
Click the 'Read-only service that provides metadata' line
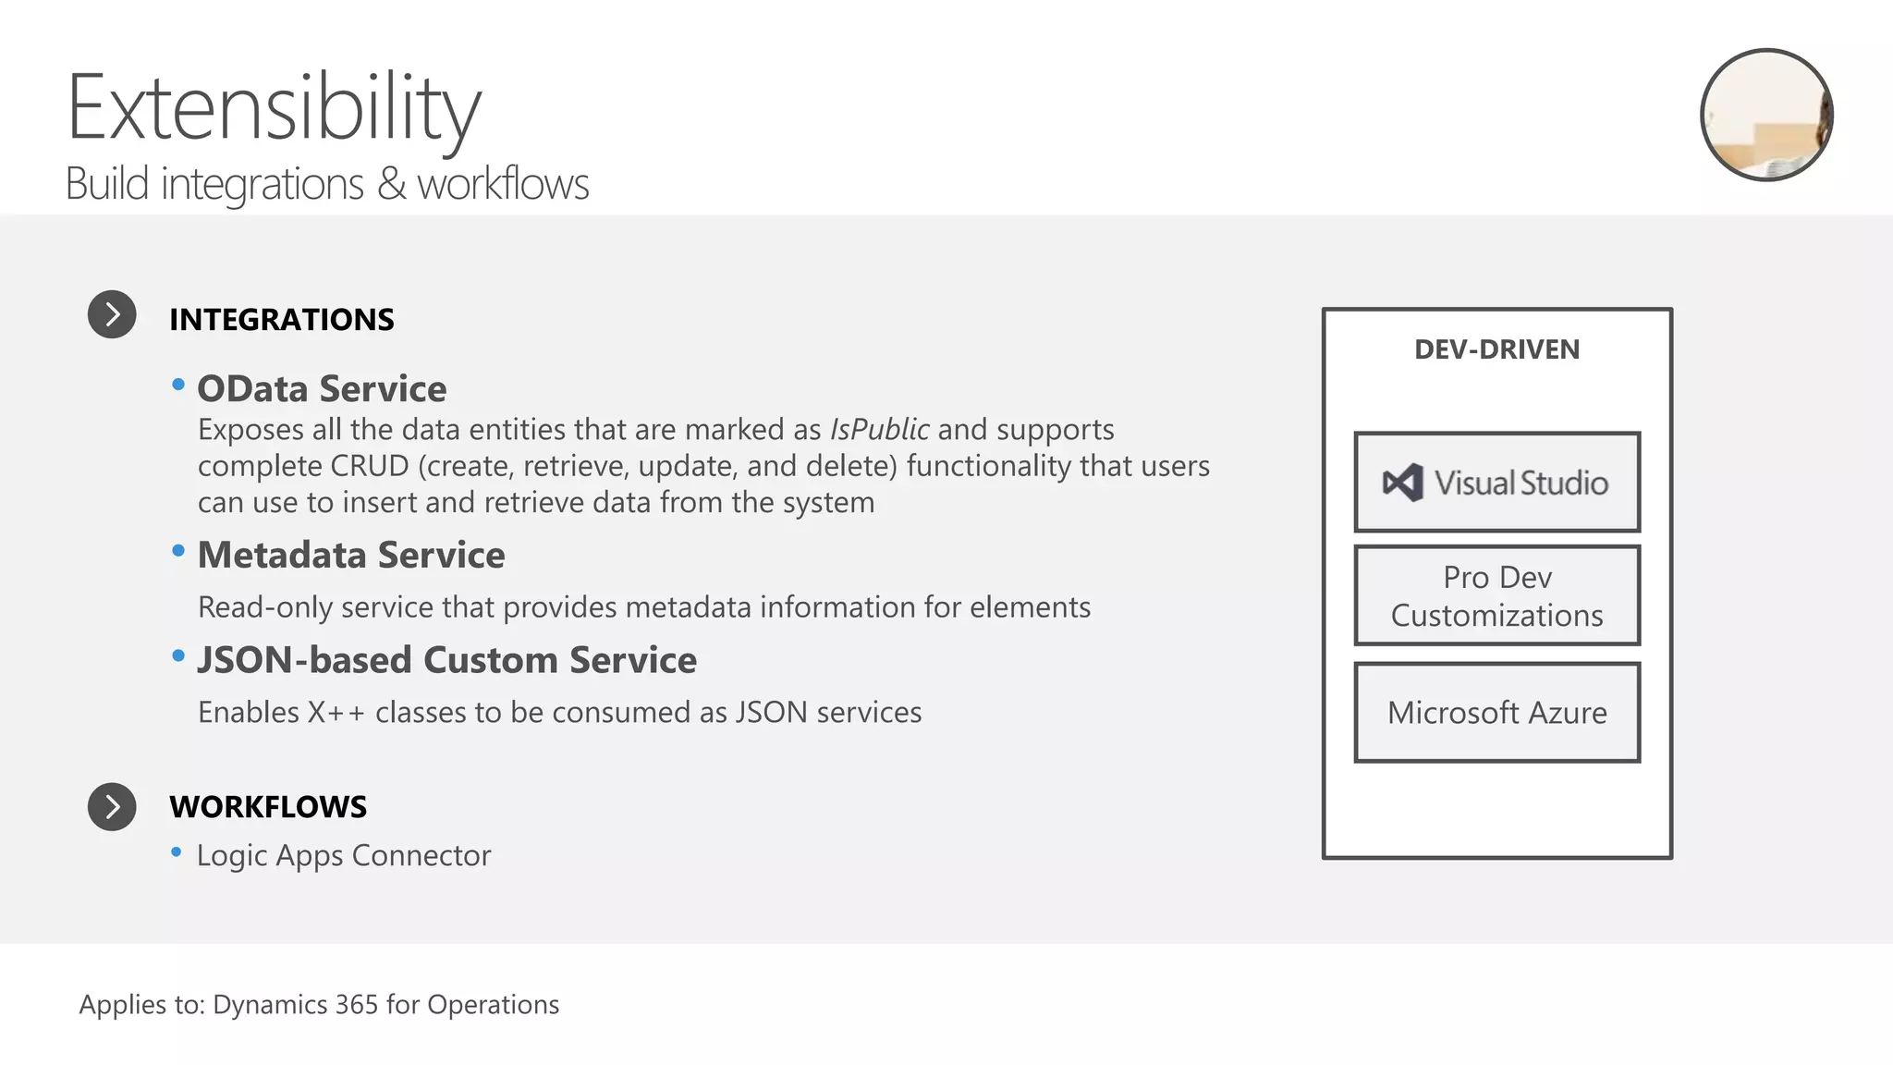pos(644,607)
